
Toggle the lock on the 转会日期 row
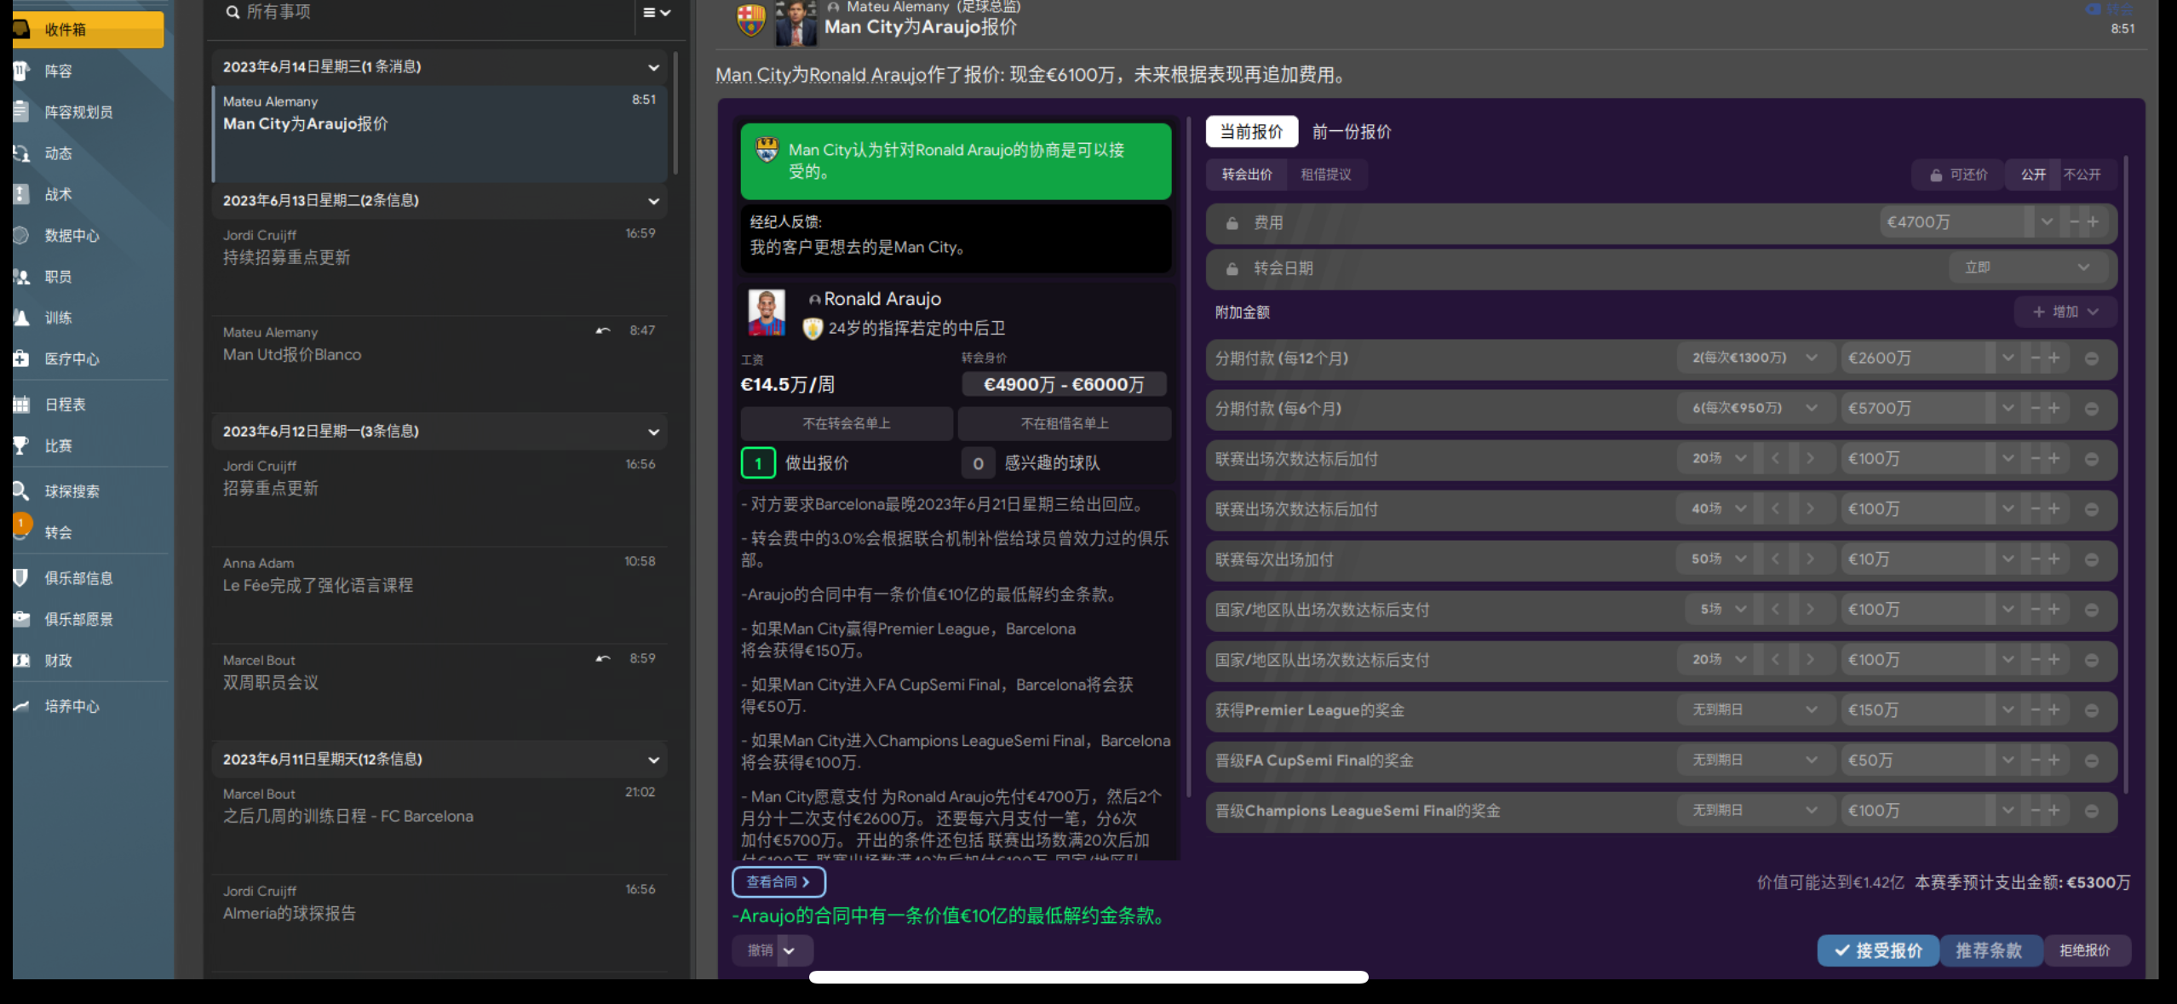[x=1232, y=269]
